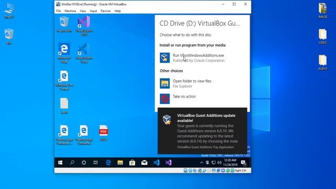Select the Visual Studio Code desktop shortcut
Screen dimensions: 336x189
tap(84, 52)
